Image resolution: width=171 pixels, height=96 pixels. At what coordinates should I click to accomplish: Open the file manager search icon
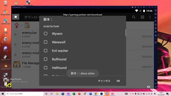(134, 17)
